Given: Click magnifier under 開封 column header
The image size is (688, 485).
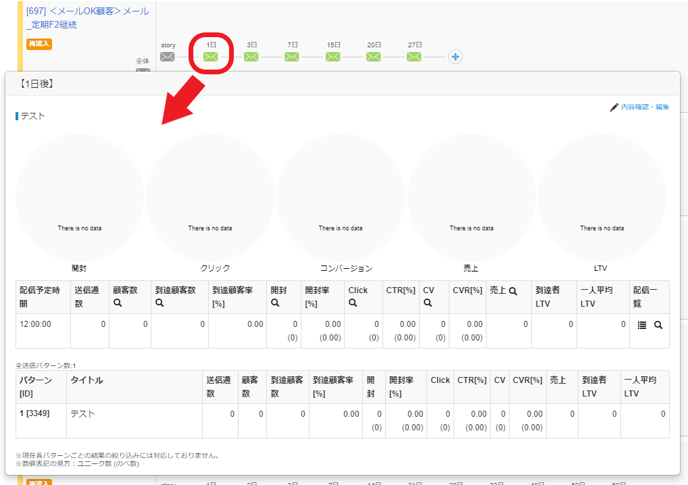Looking at the screenshot, I should pos(275,304).
